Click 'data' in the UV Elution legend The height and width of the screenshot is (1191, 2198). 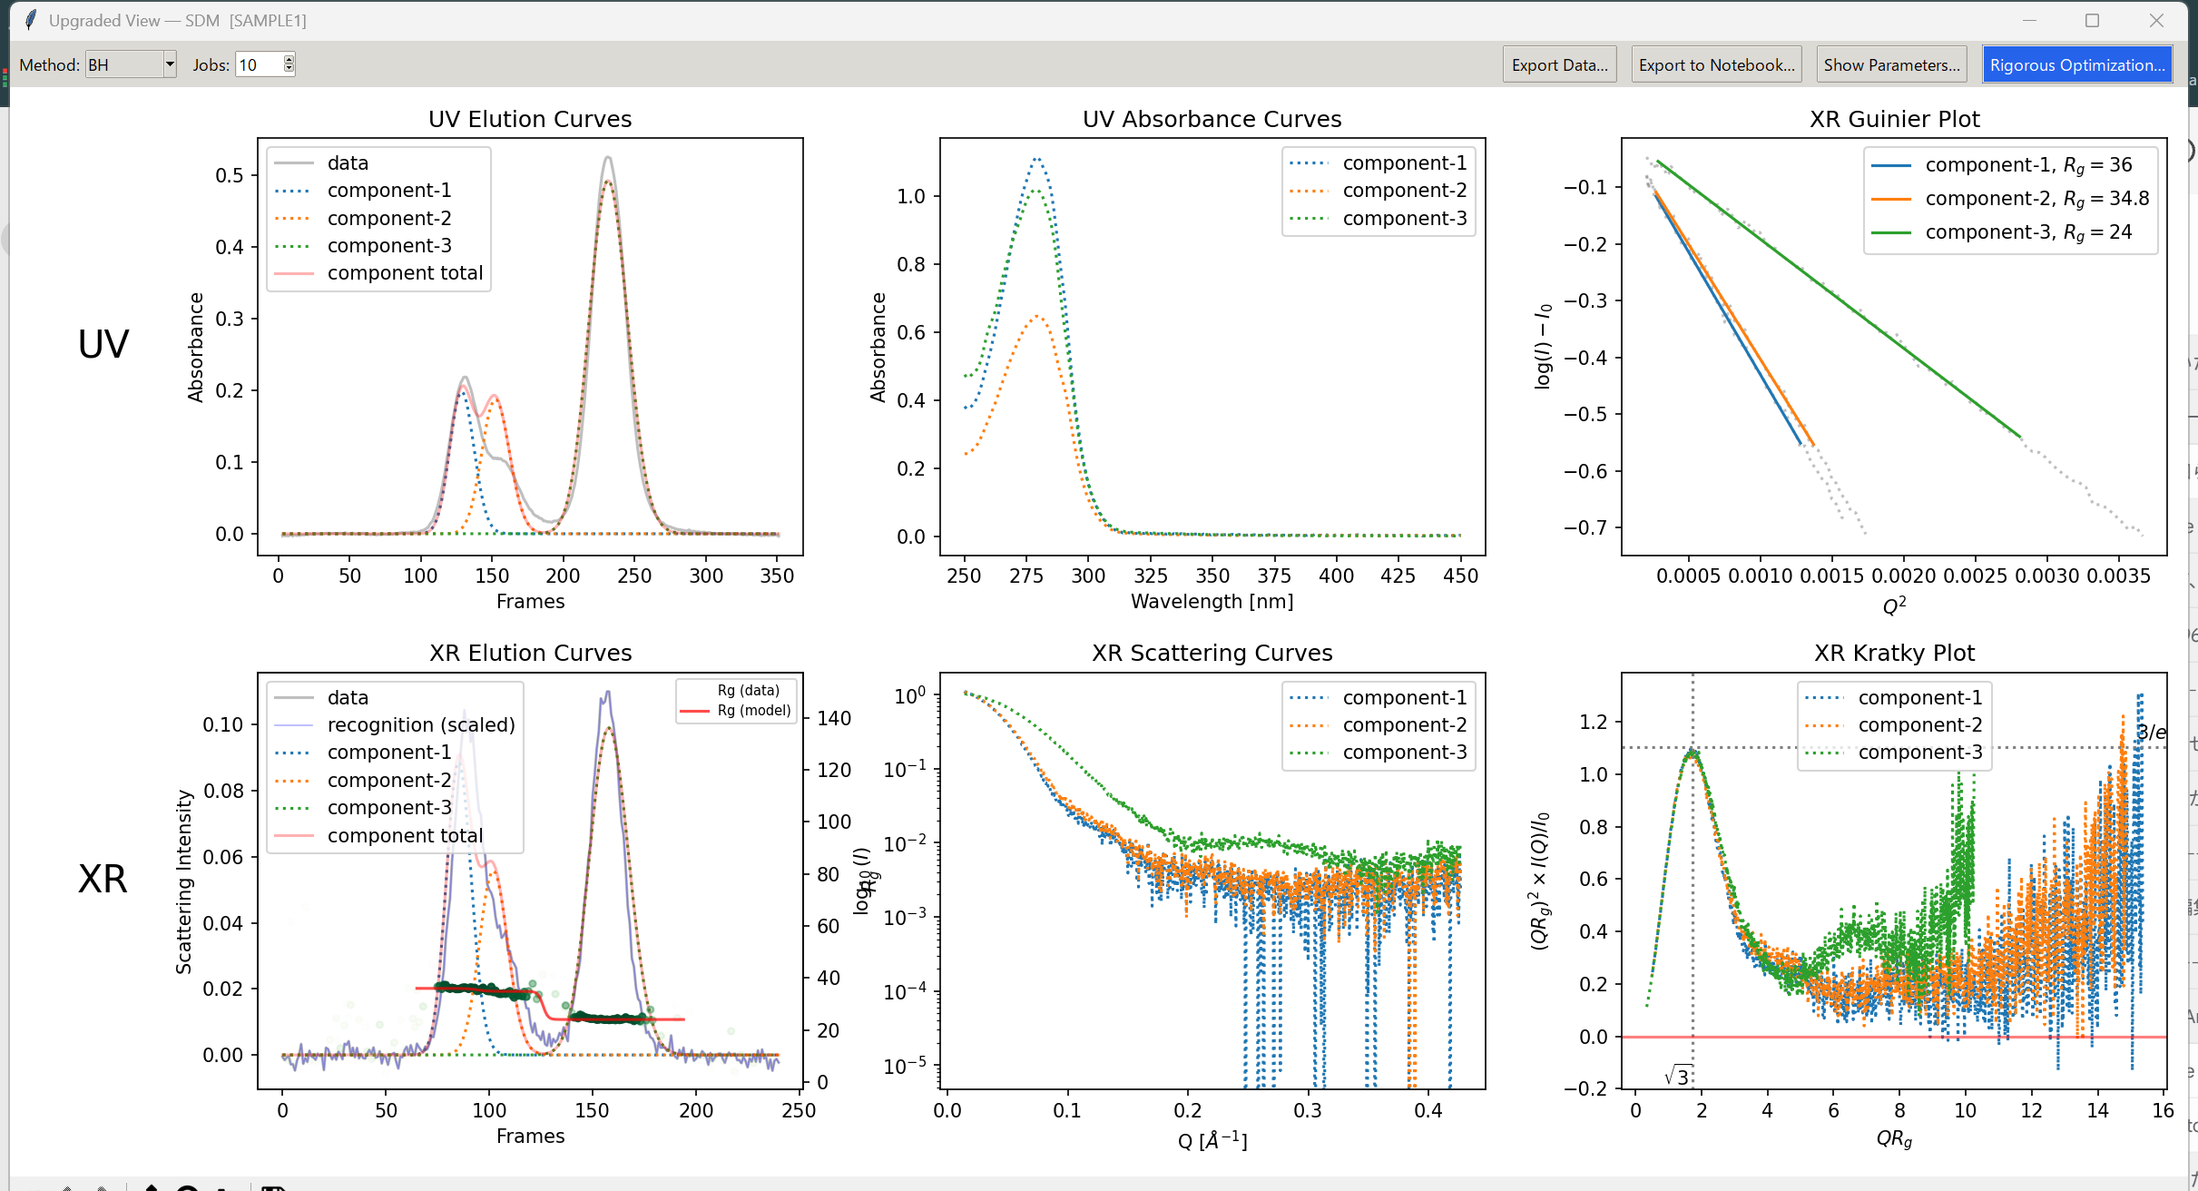(348, 162)
